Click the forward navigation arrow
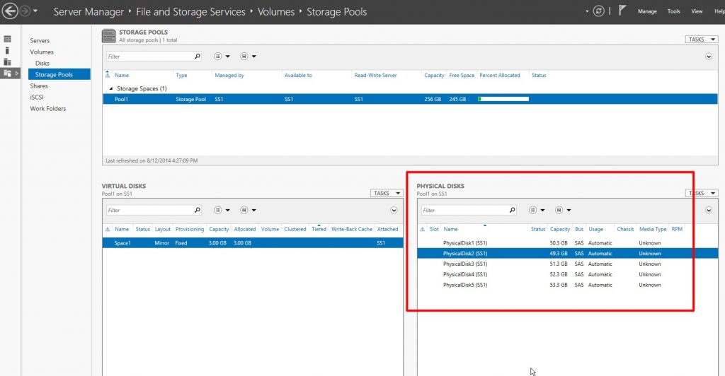This screenshot has height=376, width=725. point(25,11)
